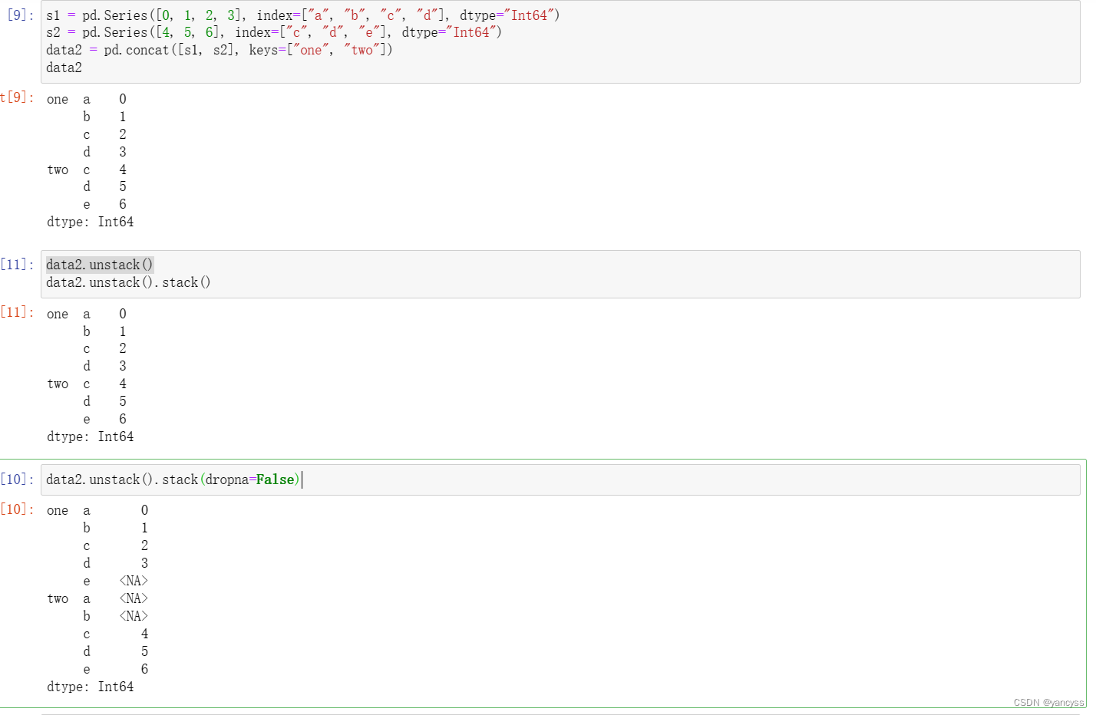
Task: Click the highlighted 'data2.unstack()' line
Action: tap(100, 265)
